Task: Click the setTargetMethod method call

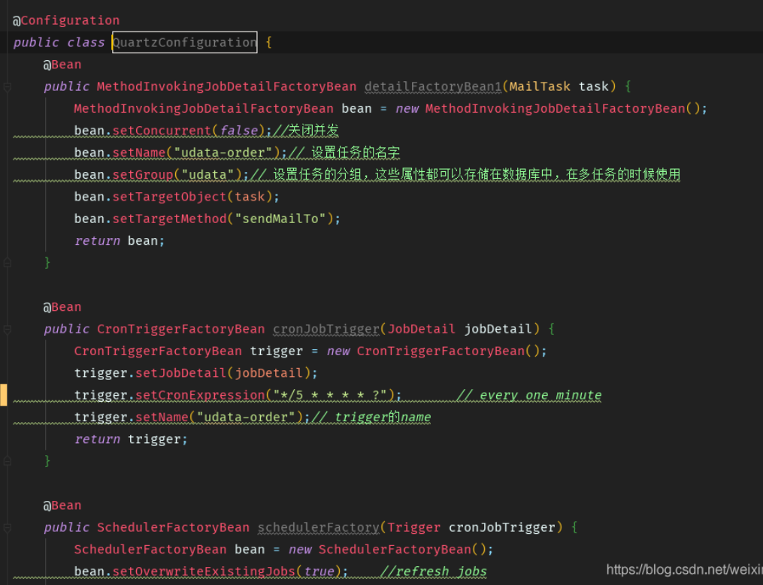Action: [x=170, y=219]
